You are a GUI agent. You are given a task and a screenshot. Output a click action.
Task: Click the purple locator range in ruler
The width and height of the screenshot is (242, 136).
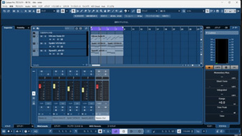click(x=107, y=29)
